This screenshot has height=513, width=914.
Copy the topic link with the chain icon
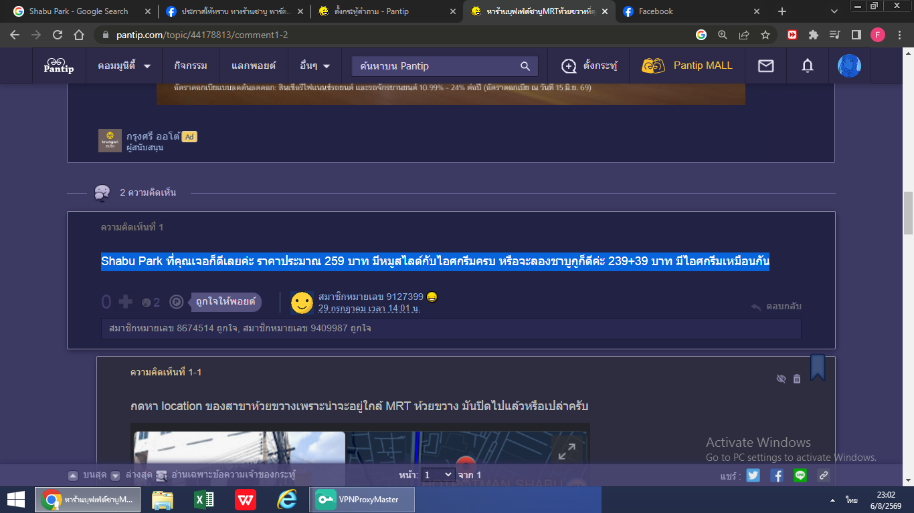click(x=824, y=476)
